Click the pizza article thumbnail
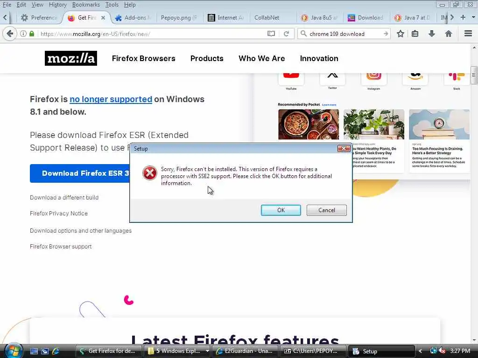The height and width of the screenshot is (358, 478). click(x=309, y=124)
